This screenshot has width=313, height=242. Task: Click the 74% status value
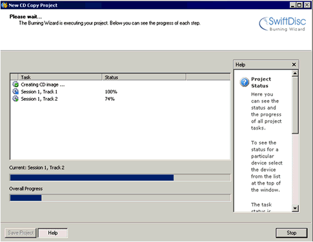(x=110, y=99)
